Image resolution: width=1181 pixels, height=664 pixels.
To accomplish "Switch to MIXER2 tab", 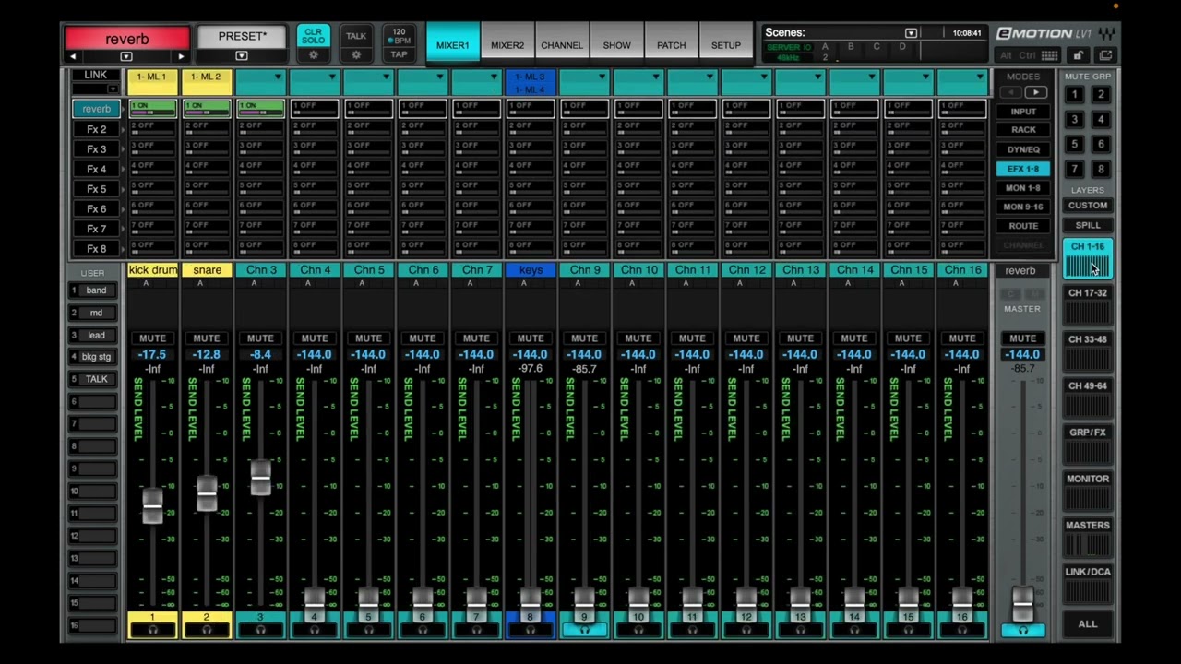I will [507, 44].
